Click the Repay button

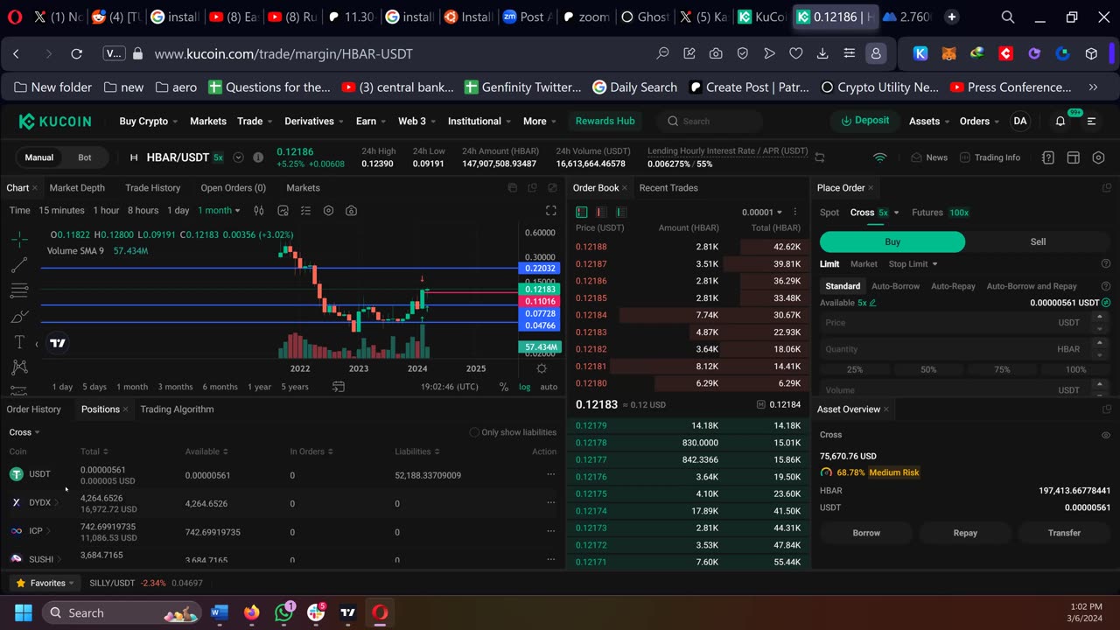click(x=965, y=533)
